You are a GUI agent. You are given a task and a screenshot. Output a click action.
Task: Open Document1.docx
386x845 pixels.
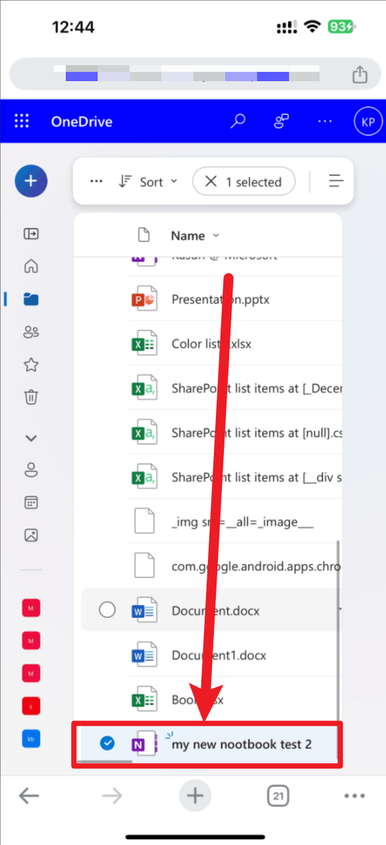(x=219, y=655)
